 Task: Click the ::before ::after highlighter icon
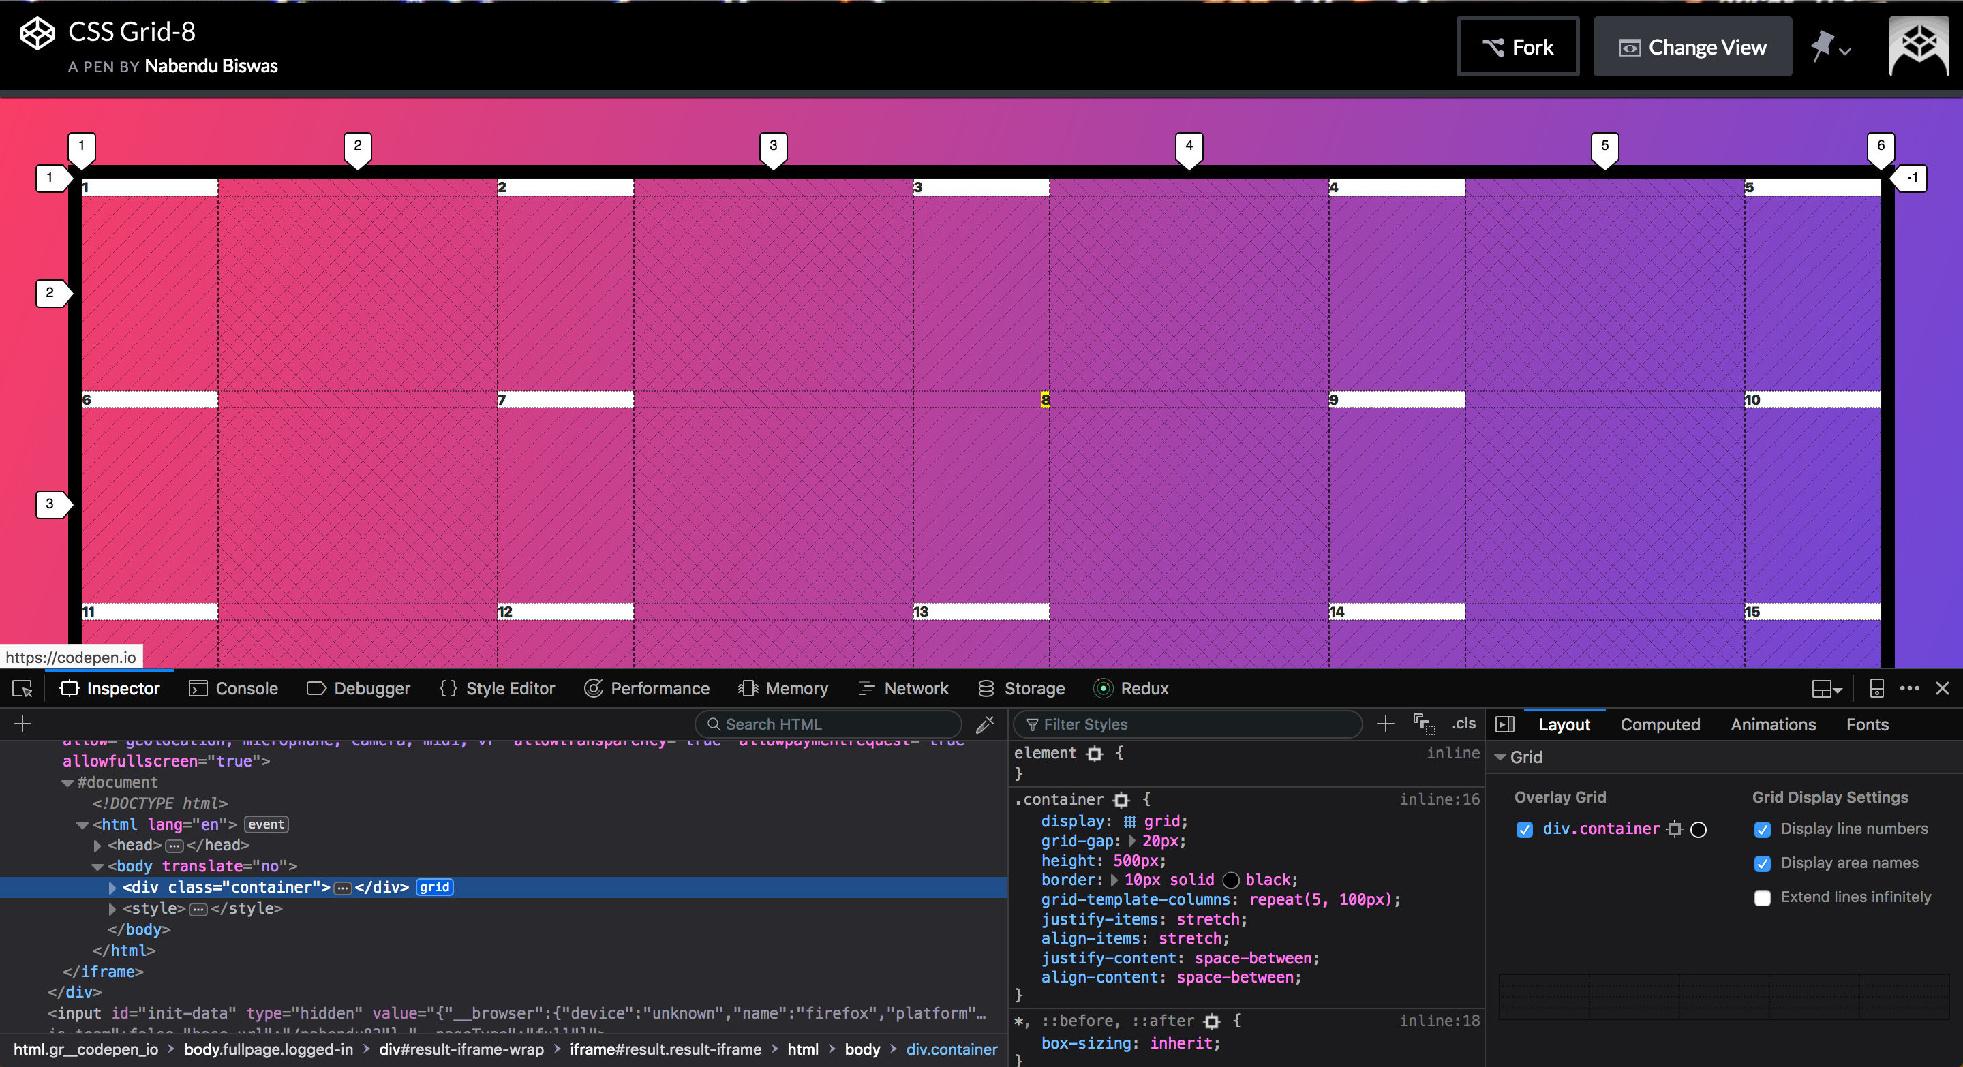(1212, 1021)
